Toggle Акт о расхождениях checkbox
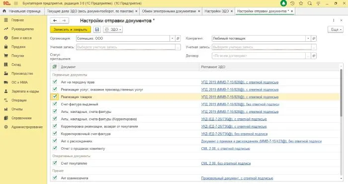This screenshot has height=184, width=348. tap(55, 141)
